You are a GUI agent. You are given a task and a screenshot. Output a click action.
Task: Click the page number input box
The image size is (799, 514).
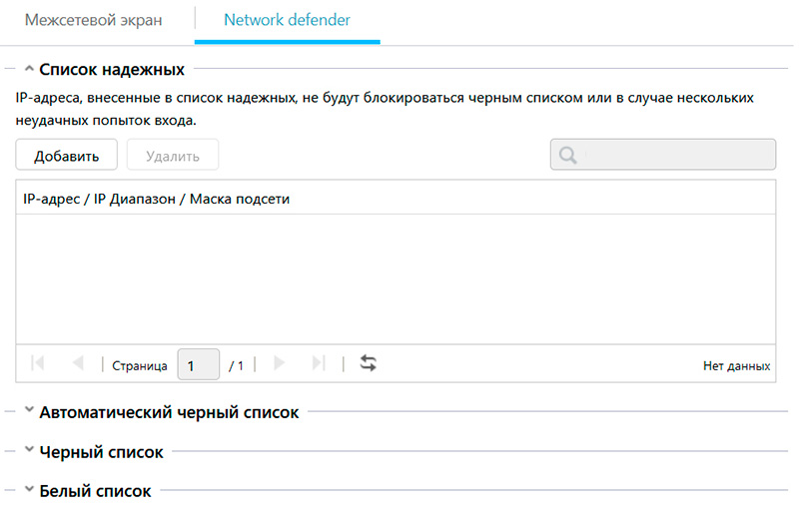pos(198,364)
